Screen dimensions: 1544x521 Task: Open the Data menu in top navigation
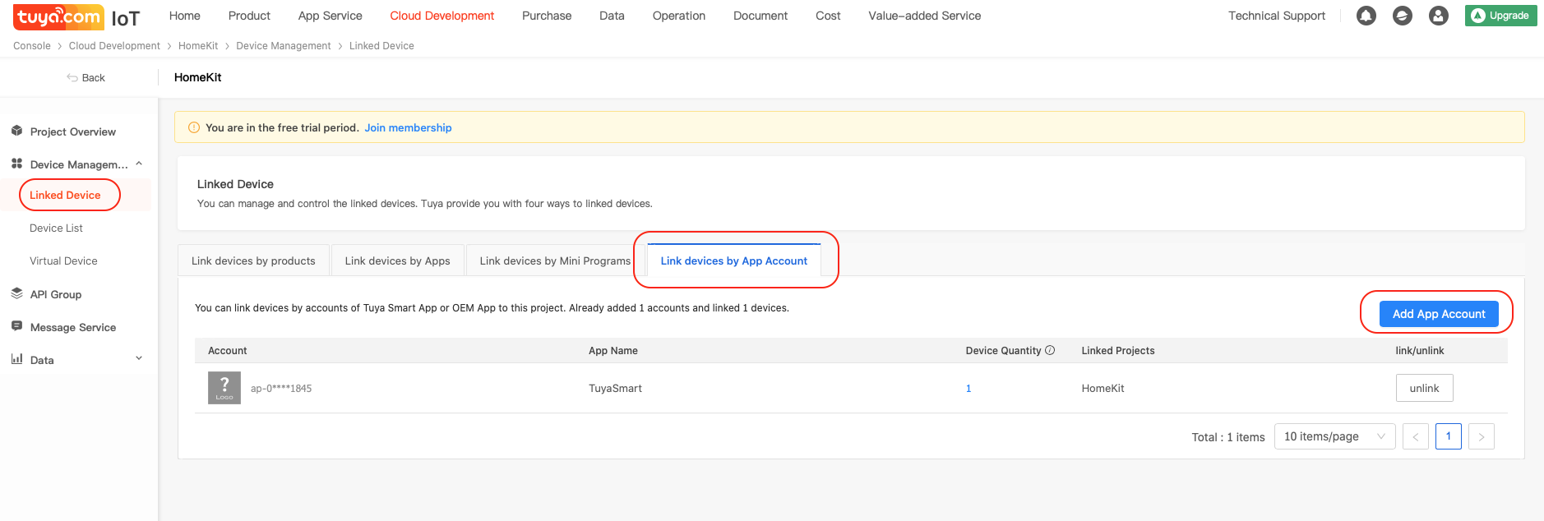point(612,16)
